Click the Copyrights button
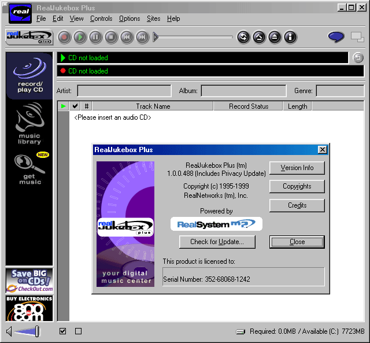Image resolution: width=370 pixels, height=343 pixels. [297, 186]
